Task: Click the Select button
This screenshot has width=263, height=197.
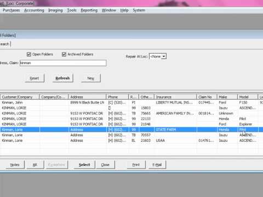Action: pyautogui.click(x=84, y=165)
